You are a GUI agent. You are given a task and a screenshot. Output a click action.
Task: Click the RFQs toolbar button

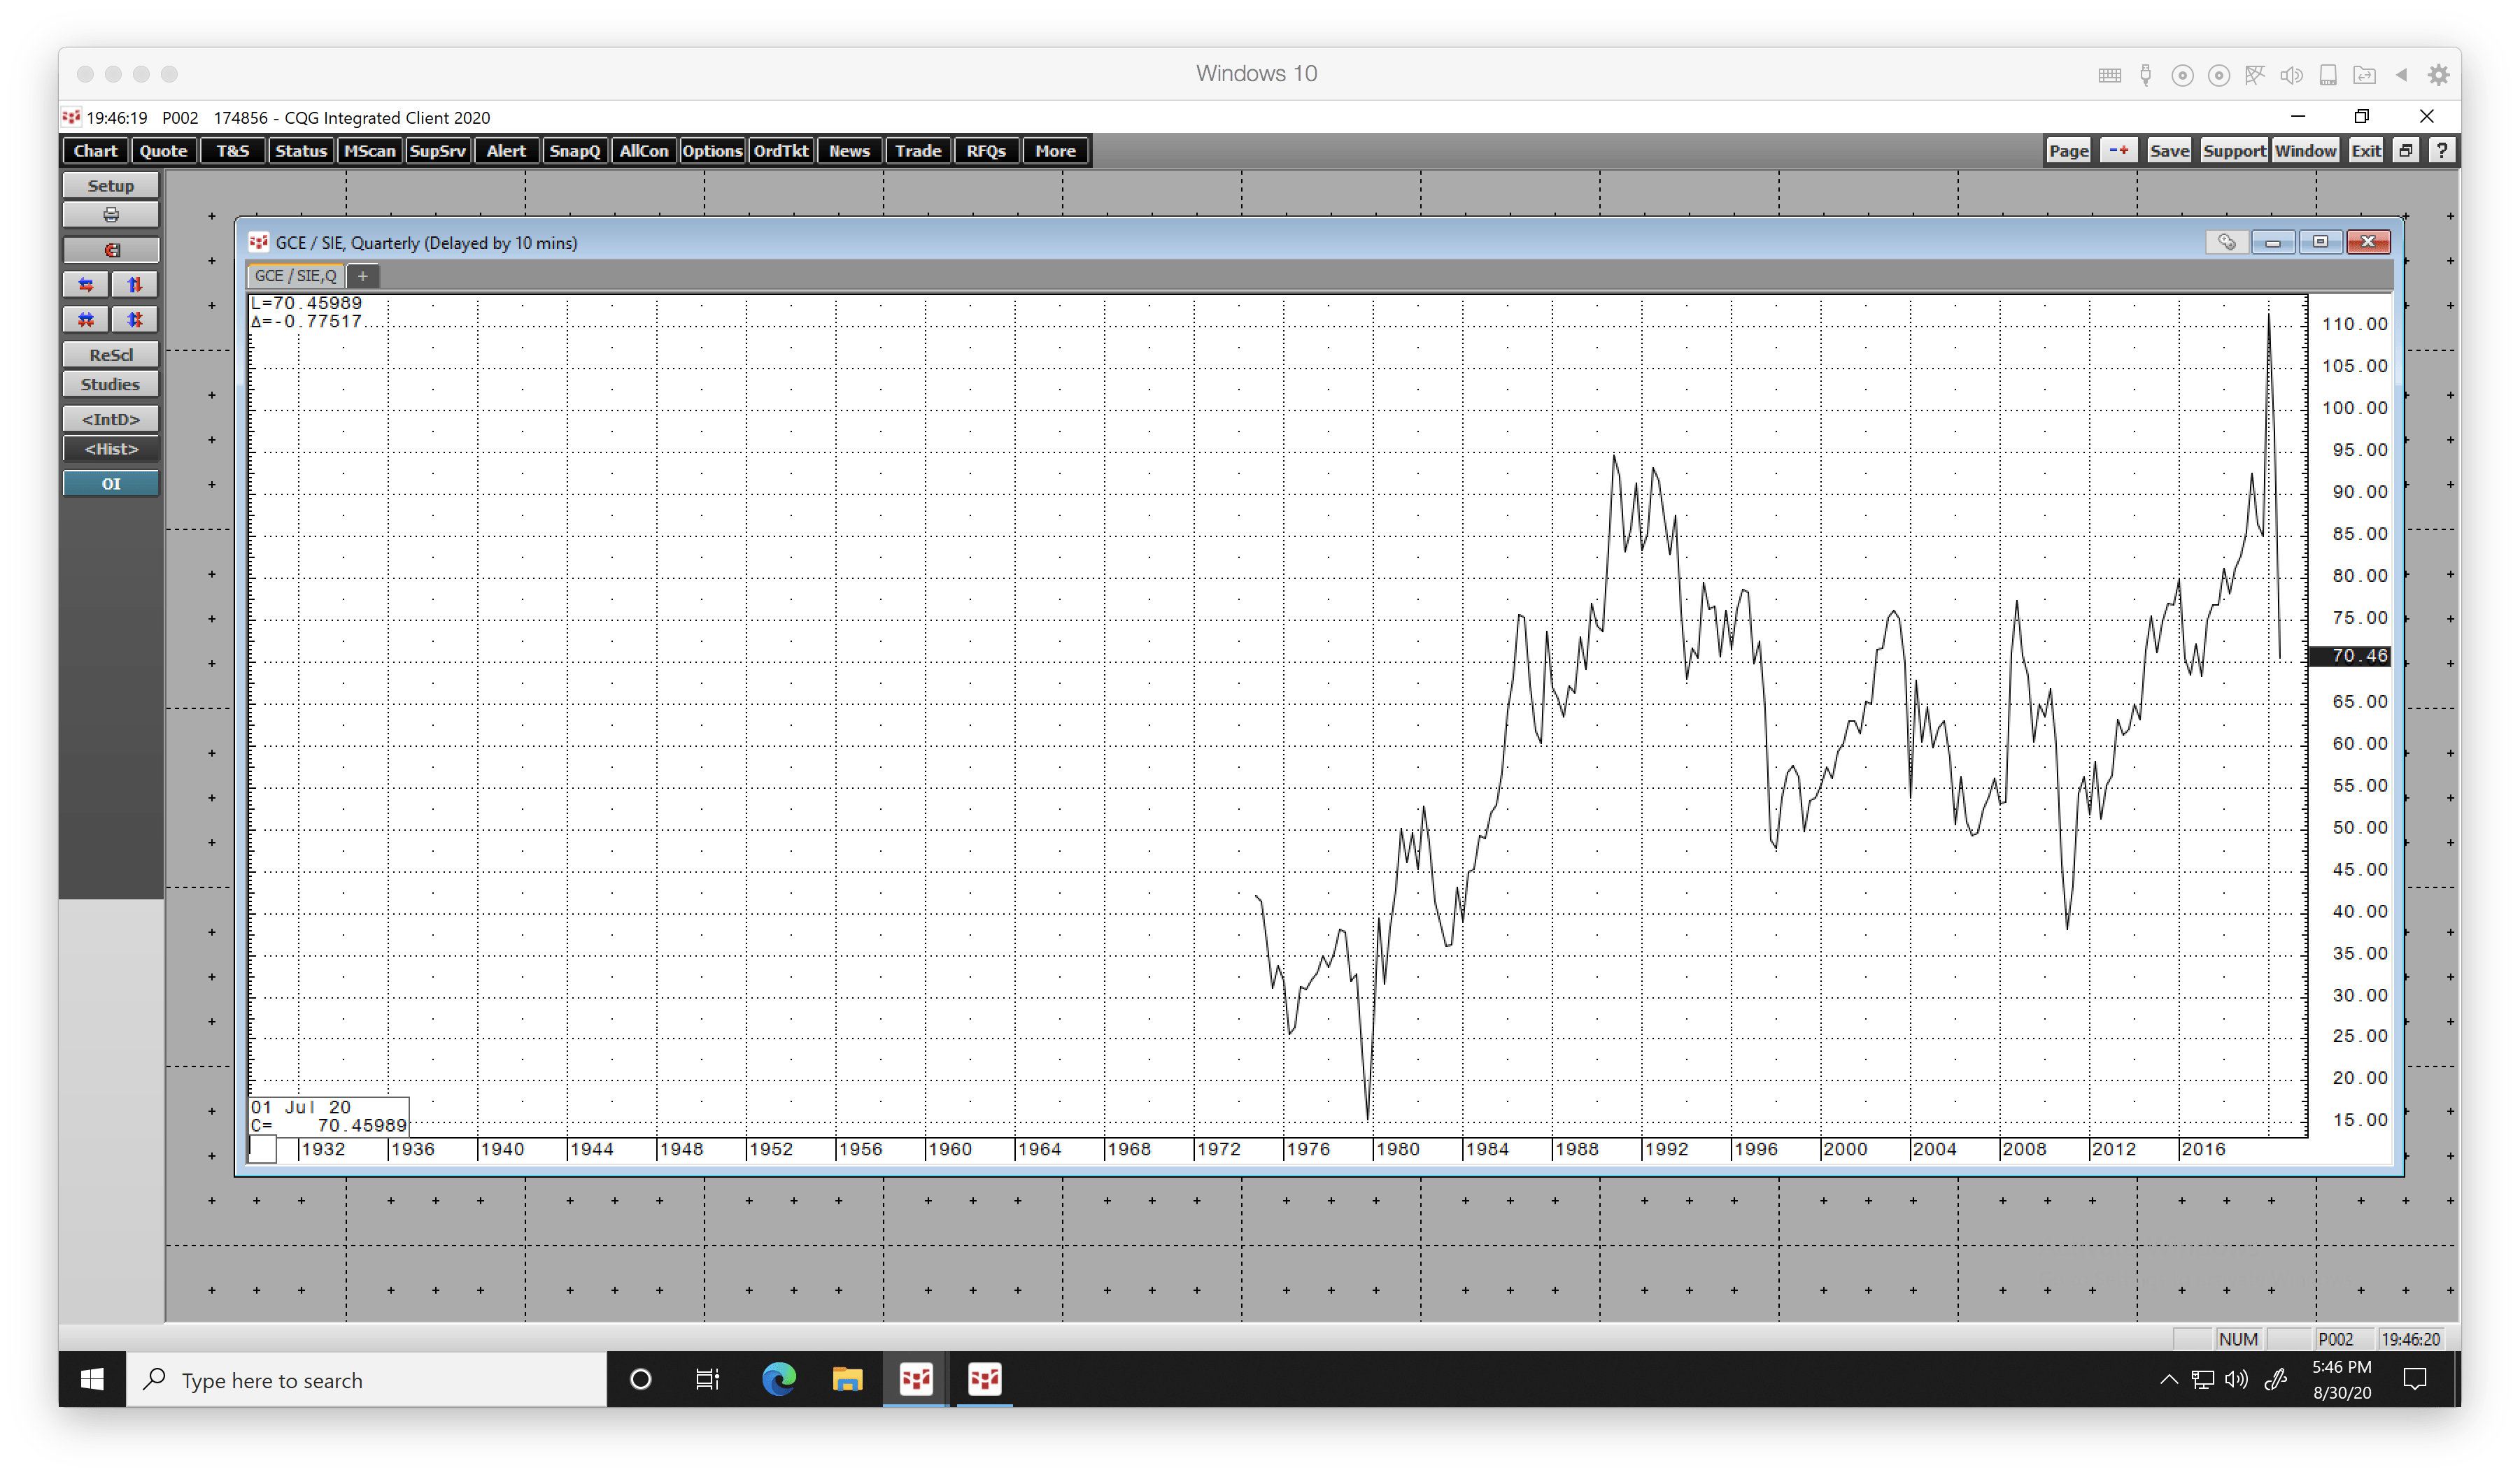pyautogui.click(x=986, y=151)
